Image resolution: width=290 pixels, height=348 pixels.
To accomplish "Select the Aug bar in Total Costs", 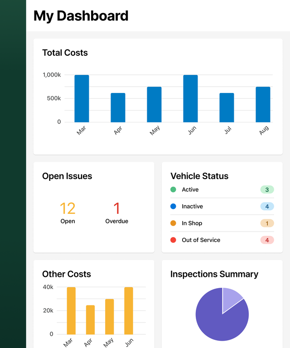I will [263, 105].
